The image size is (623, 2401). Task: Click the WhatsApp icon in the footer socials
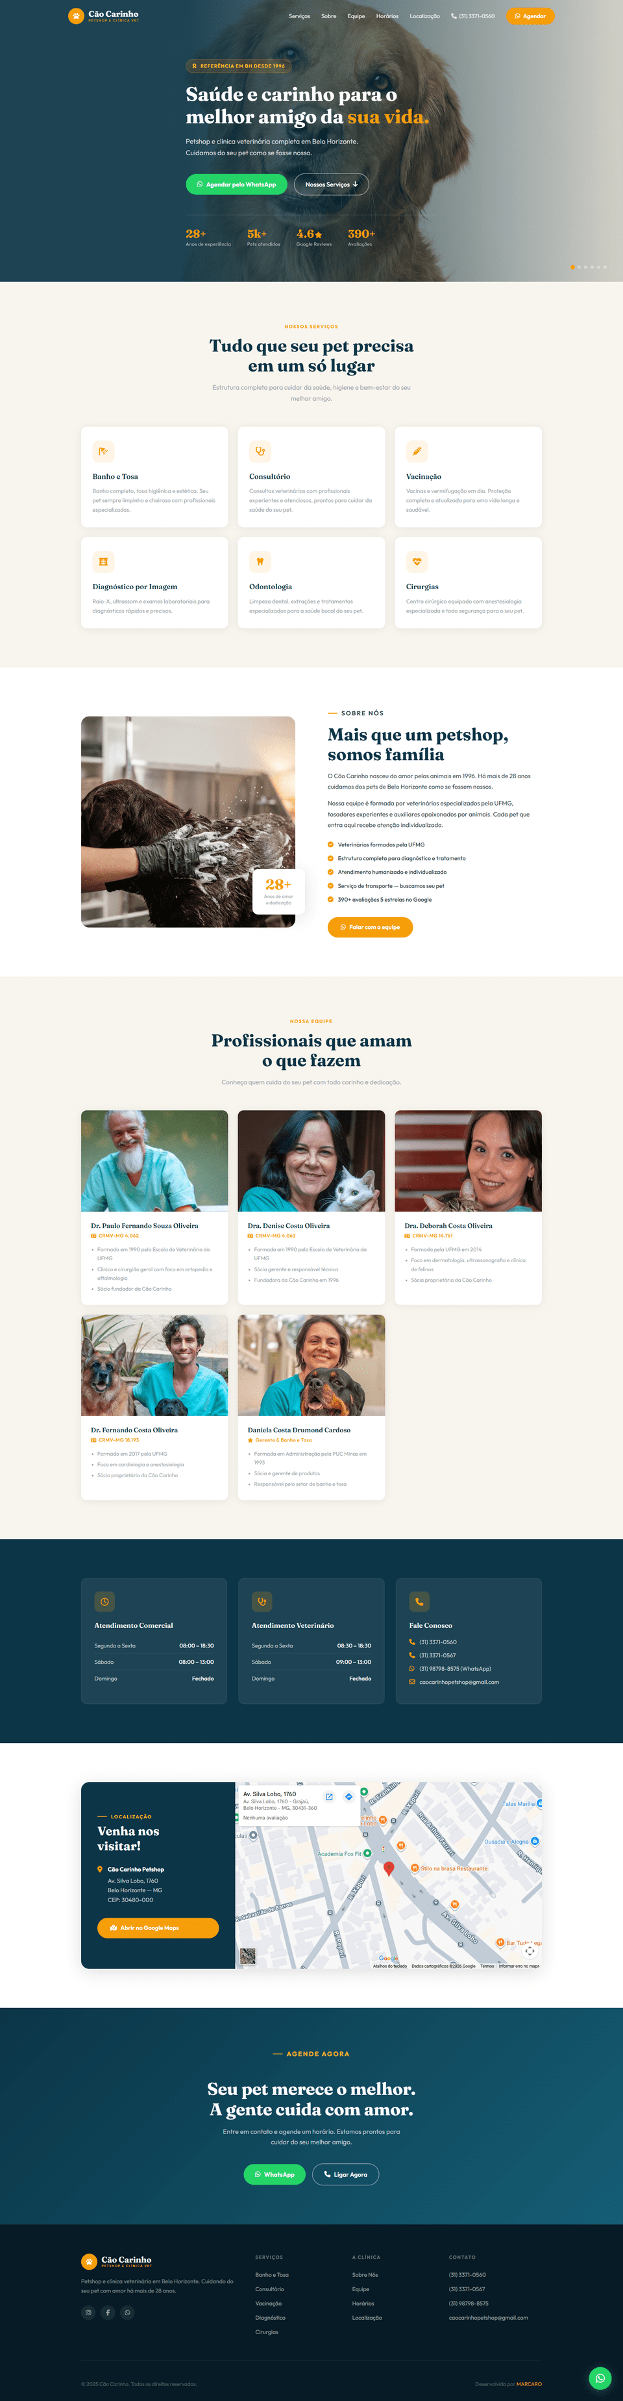pos(128,2313)
